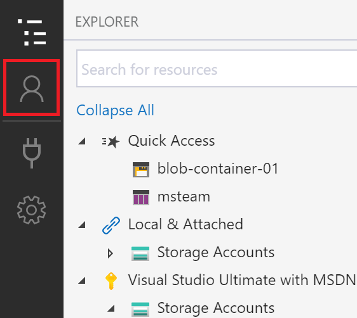357x318 pixels.
Task: Click the Quick Access star icon
Action: click(111, 141)
